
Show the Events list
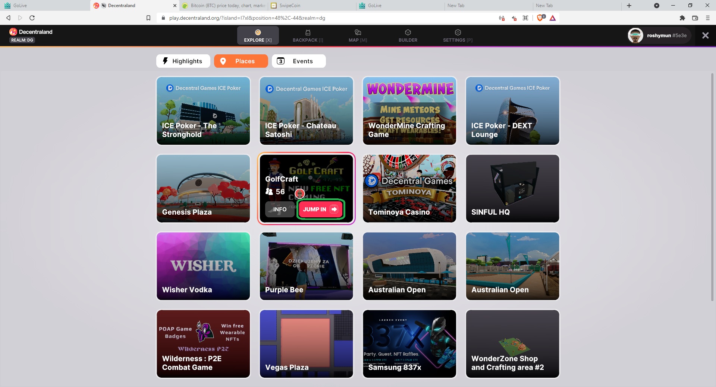point(299,61)
